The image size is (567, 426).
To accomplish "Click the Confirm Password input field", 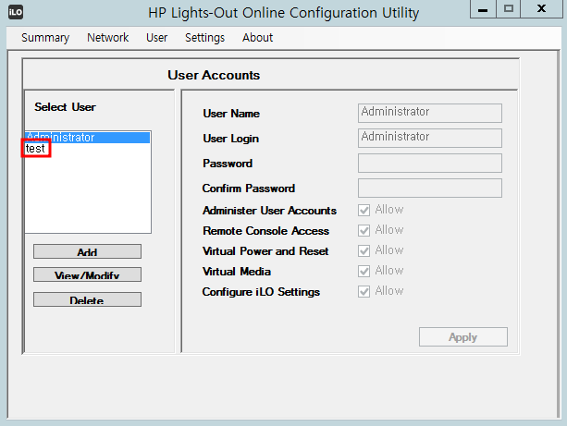I will (430, 188).
